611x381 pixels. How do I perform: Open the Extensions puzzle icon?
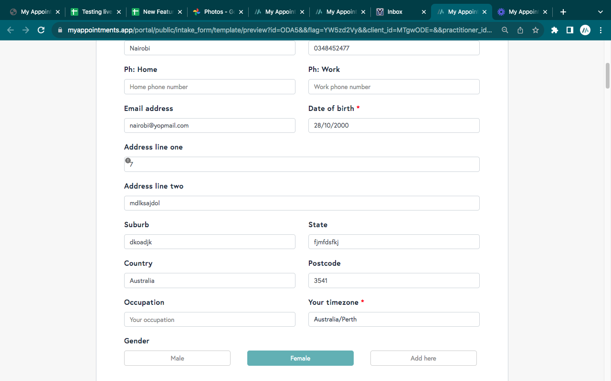(x=554, y=30)
